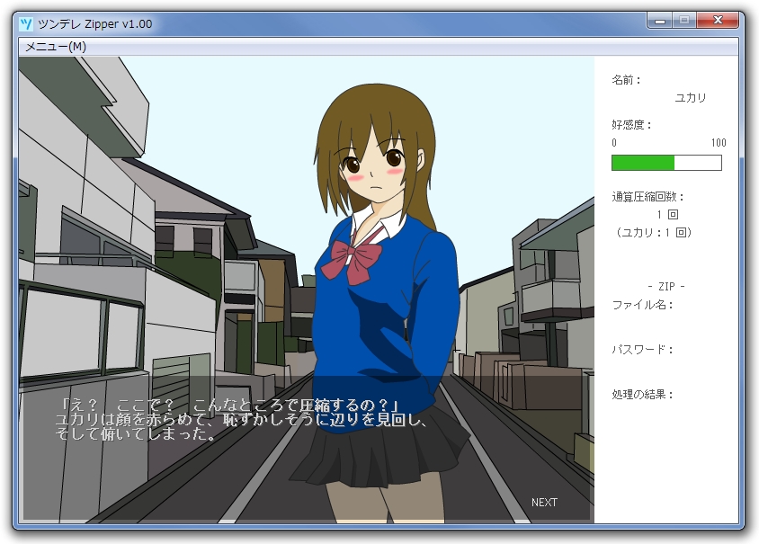This screenshot has height=544, width=759.
Task: Click the 100 label on the affection gauge
Action: click(x=717, y=143)
